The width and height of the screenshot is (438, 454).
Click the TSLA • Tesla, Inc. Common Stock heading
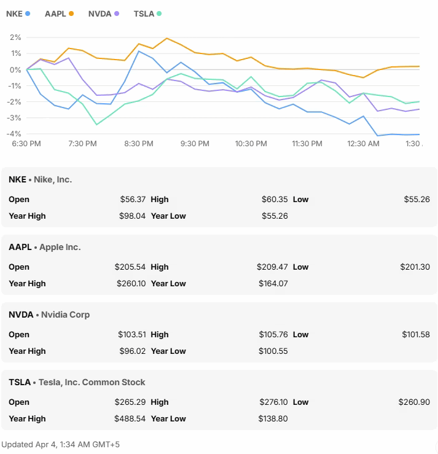(x=77, y=382)
